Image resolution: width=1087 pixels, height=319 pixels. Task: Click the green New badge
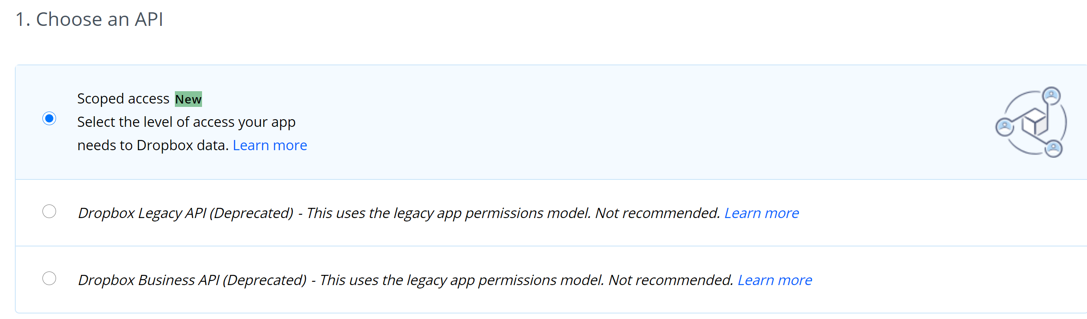(188, 99)
